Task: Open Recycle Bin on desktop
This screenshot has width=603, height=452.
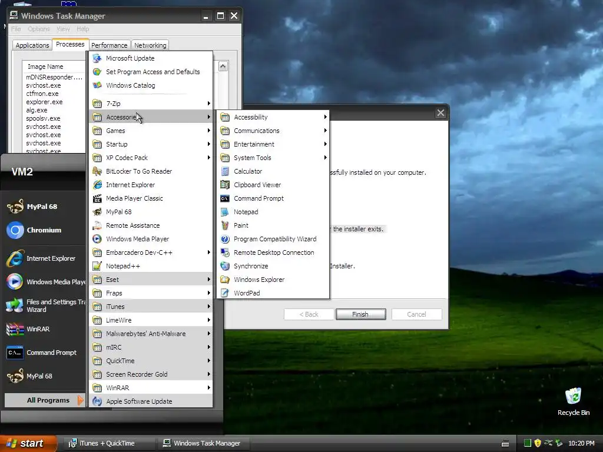Action: (574, 402)
